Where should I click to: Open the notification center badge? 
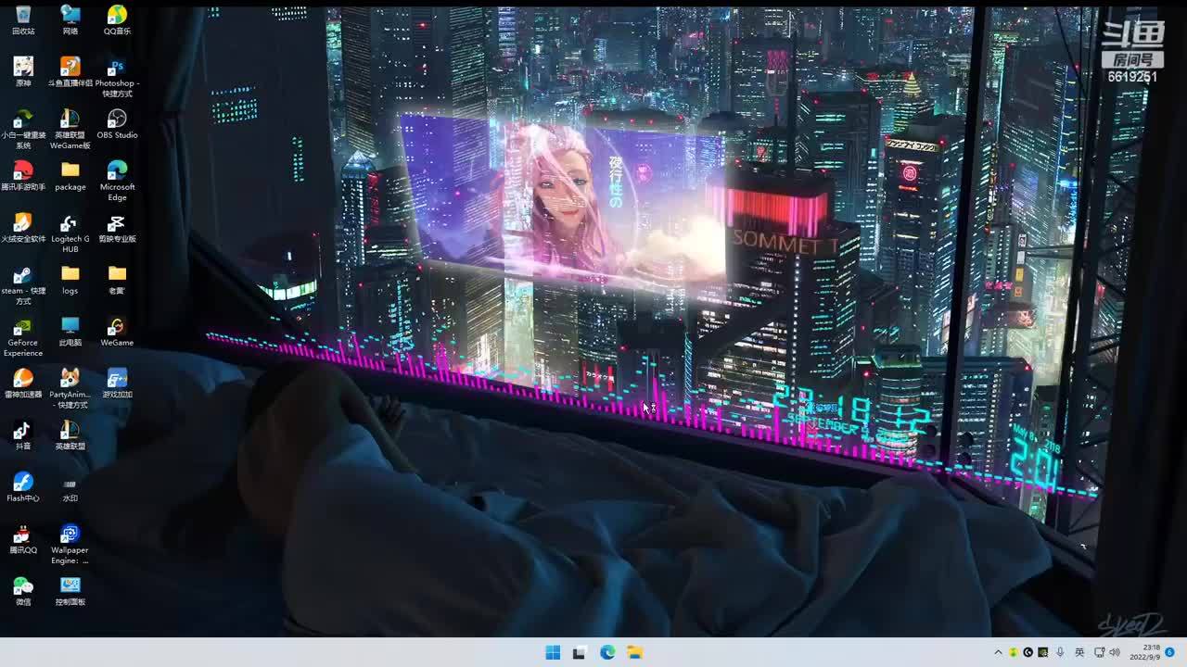click(1170, 652)
